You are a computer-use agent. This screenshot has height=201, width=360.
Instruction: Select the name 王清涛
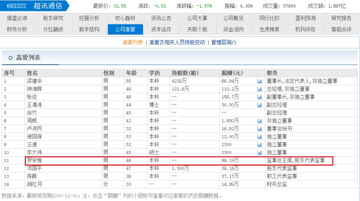coord(34,105)
